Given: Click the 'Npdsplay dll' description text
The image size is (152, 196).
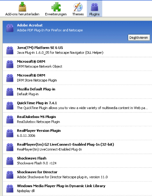Looking at the screenshot, I should point(26,191).
